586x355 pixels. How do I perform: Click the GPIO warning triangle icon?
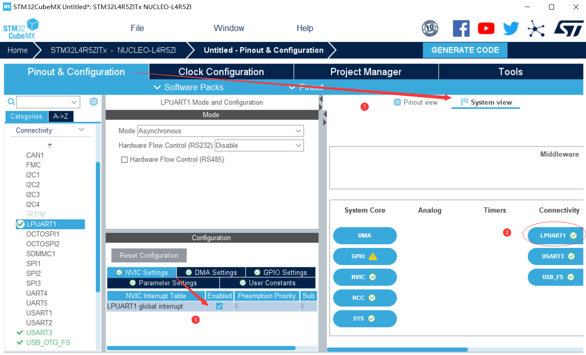pos(373,256)
